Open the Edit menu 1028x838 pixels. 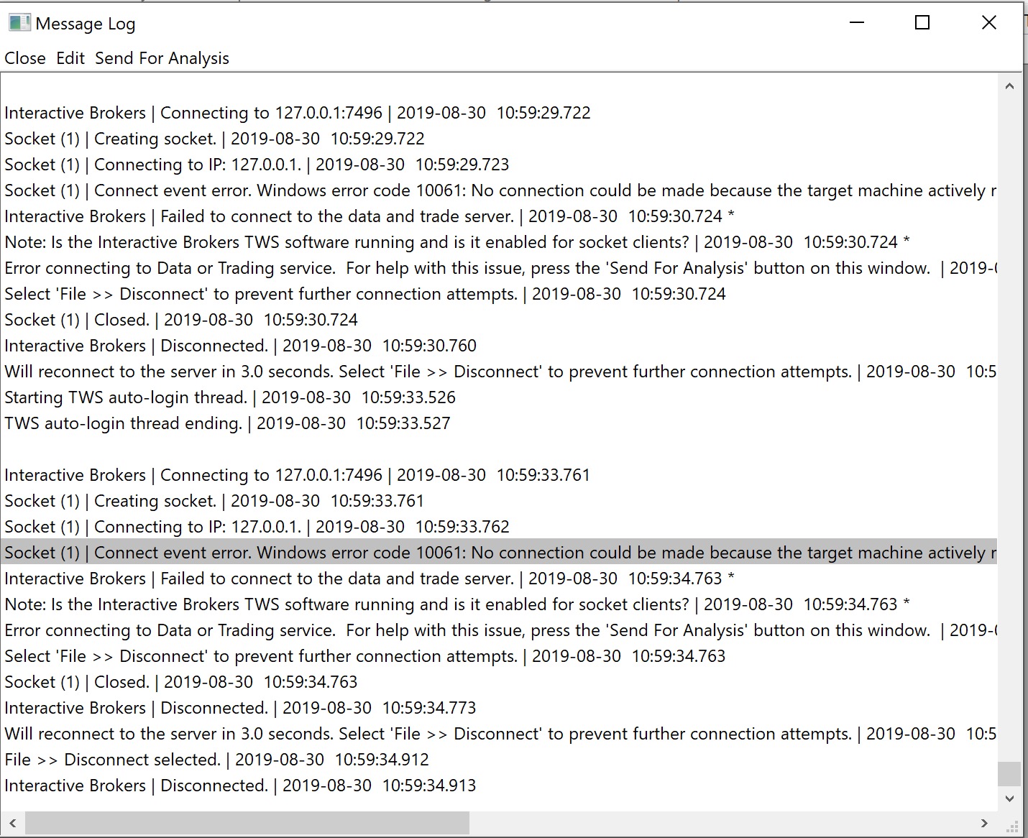[x=70, y=58]
